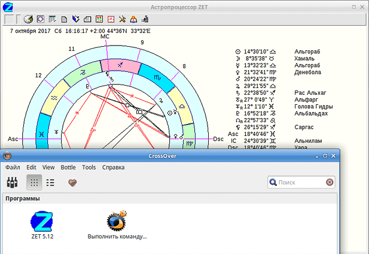Image resolution: width=369 pixels, height=254 pixels.
Task: Open the CrossOver bottles manager icon
Action: [x=12, y=182]
